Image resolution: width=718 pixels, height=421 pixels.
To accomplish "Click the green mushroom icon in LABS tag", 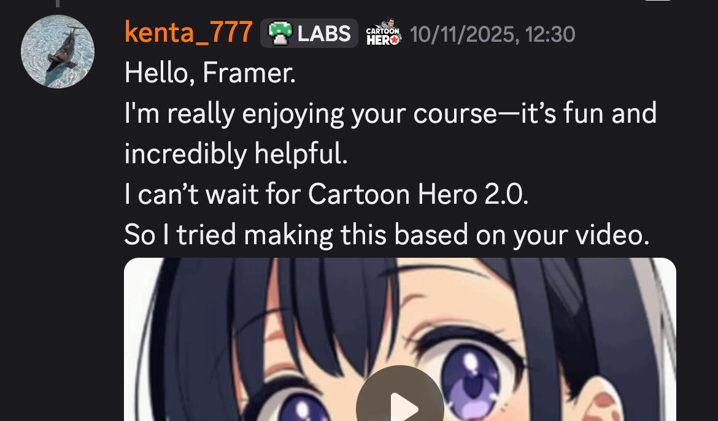I will coord(280,34).
